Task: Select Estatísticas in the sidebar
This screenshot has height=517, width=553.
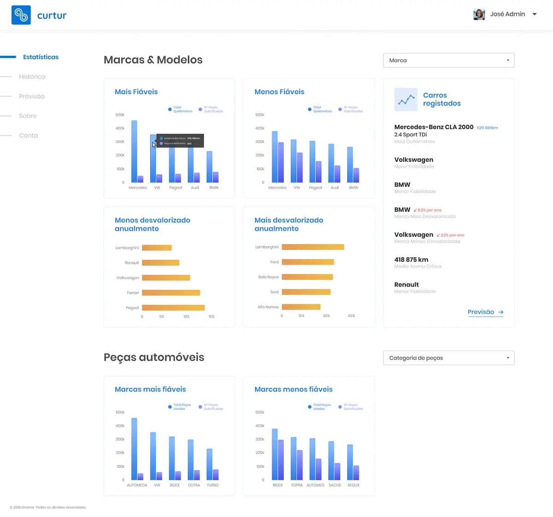Action: coord(41,57)
